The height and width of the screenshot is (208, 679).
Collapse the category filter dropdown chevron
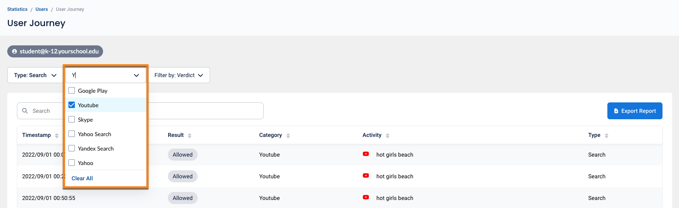[136, 75]
